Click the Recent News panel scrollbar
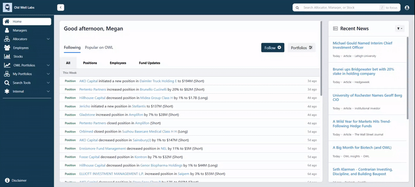The image size is (415, 187). 408,78
